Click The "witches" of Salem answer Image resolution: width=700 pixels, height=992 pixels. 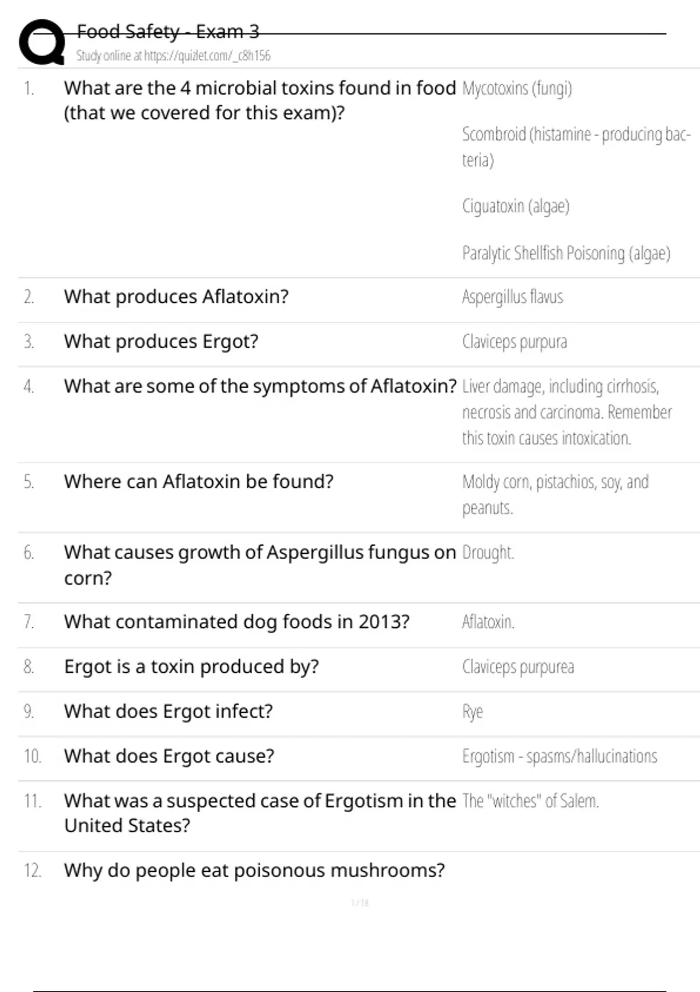pyautogui.click(x=530, y=801)
